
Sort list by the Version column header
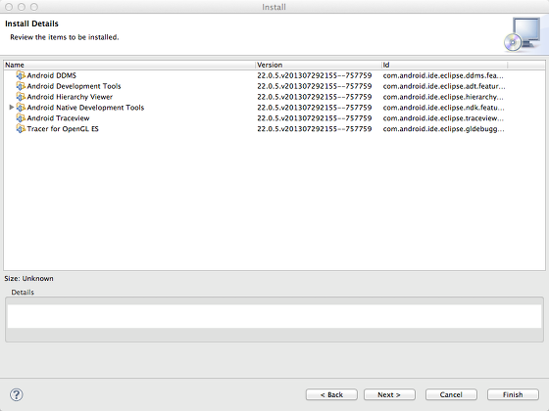[x=319, y=65]
